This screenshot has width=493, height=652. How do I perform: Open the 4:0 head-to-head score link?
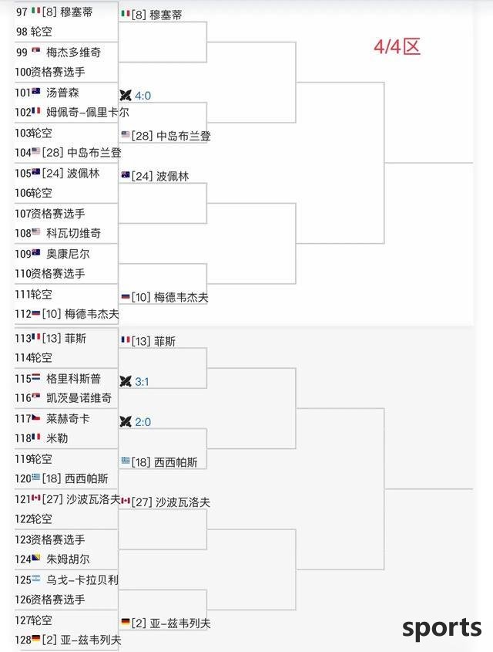click(x=143, y=96)
